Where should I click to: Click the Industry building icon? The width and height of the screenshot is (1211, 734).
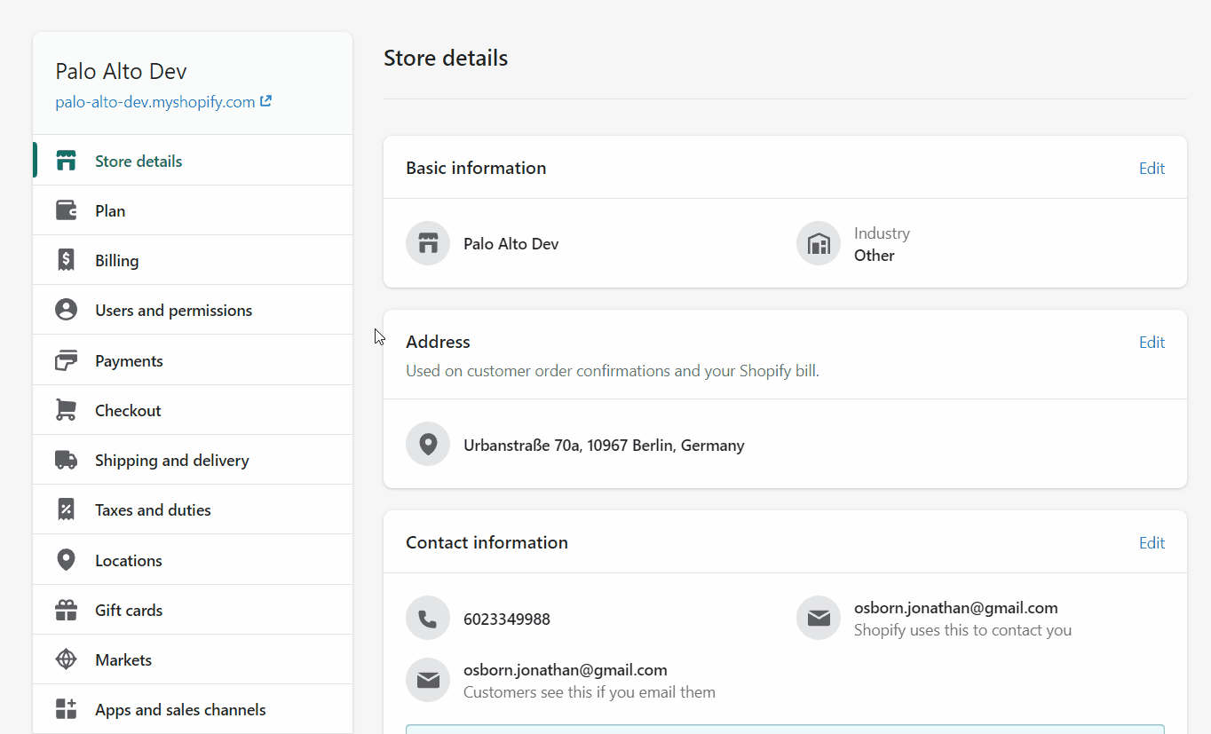[819, 243]
